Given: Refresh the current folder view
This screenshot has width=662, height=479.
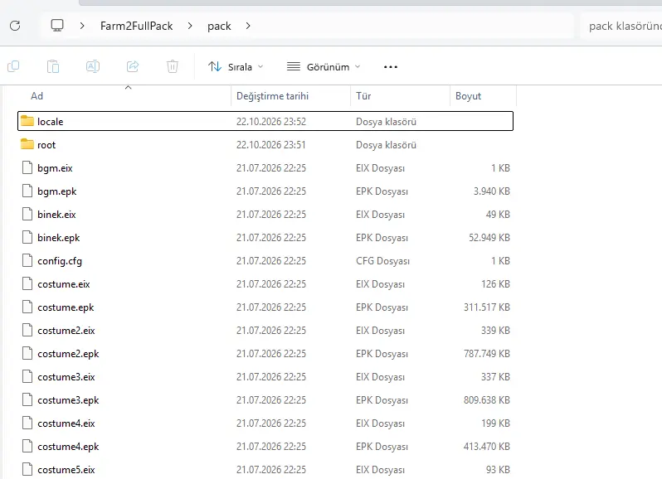Looking at the screenshot, I should pos(15,26).
